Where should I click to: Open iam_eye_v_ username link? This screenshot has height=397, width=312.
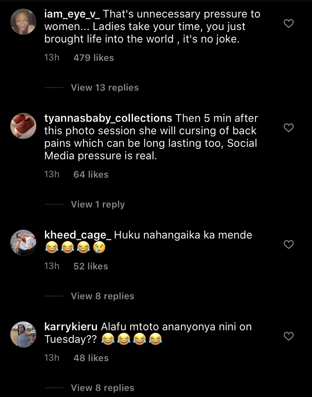point(72,14)
